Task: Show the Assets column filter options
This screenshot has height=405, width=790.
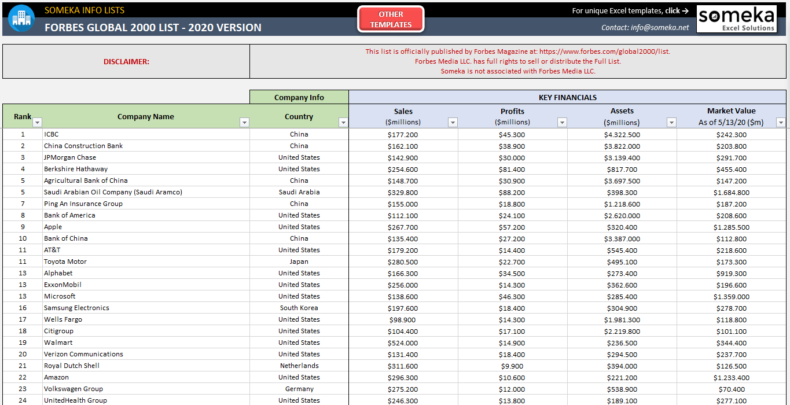Action: click(671, 122)
